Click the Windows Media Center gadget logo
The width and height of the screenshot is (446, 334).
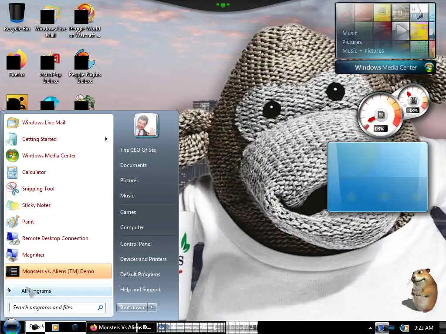click(429, 67)
